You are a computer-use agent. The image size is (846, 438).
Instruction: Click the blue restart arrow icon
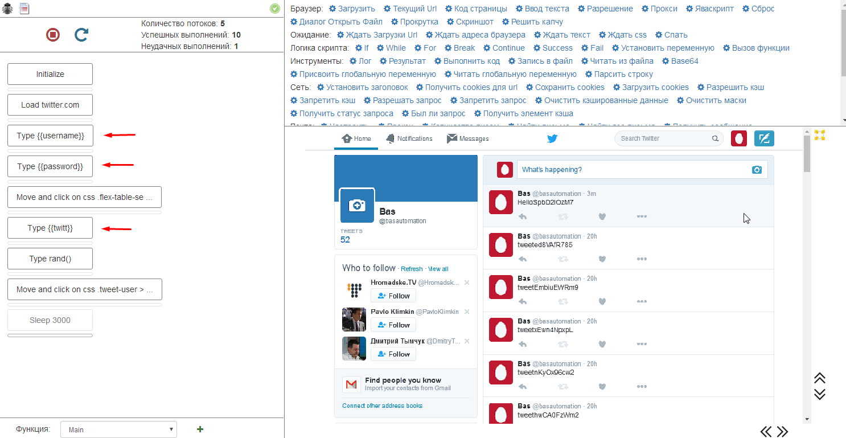pyautogui.click(x=81, y=35)
